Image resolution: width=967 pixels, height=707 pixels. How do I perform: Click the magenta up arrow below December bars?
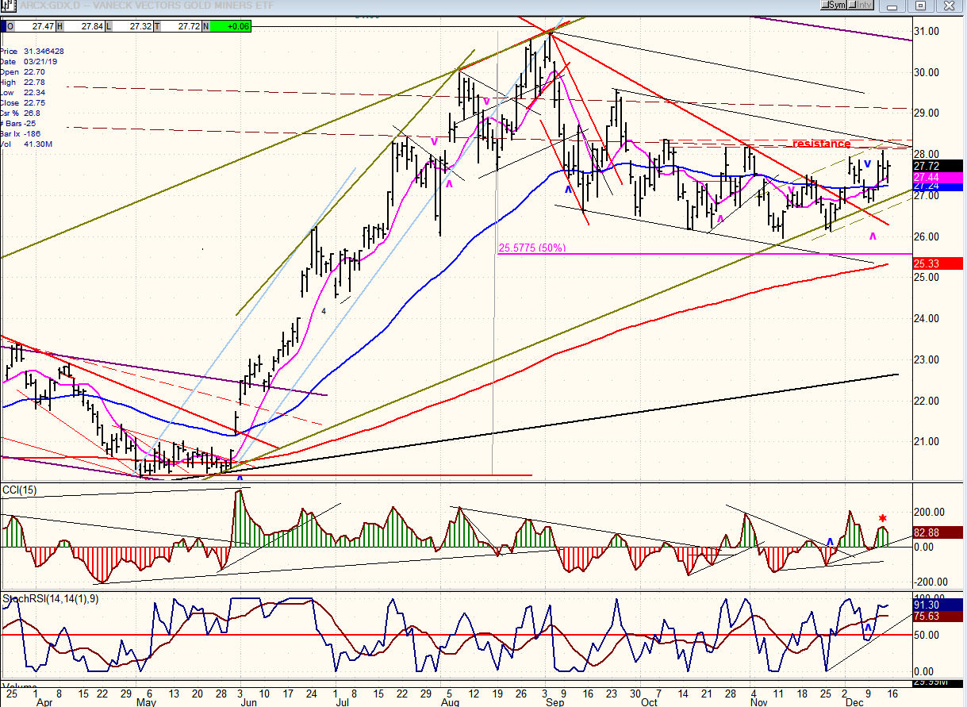click(x=873, y=236)
